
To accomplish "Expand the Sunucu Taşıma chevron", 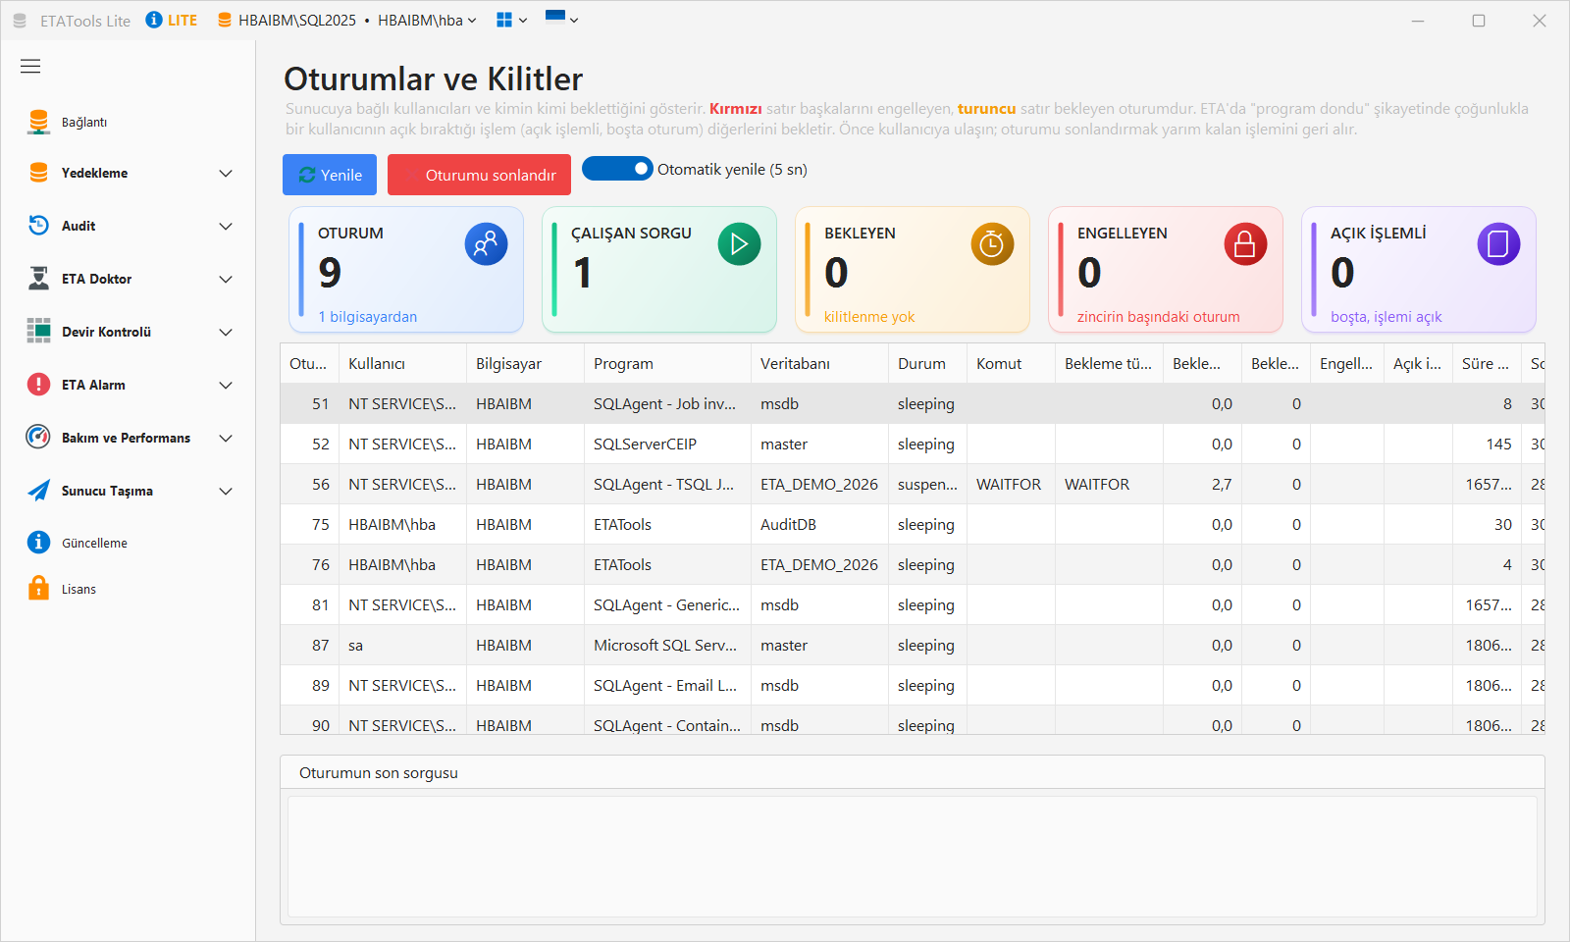I will (226, 491).
